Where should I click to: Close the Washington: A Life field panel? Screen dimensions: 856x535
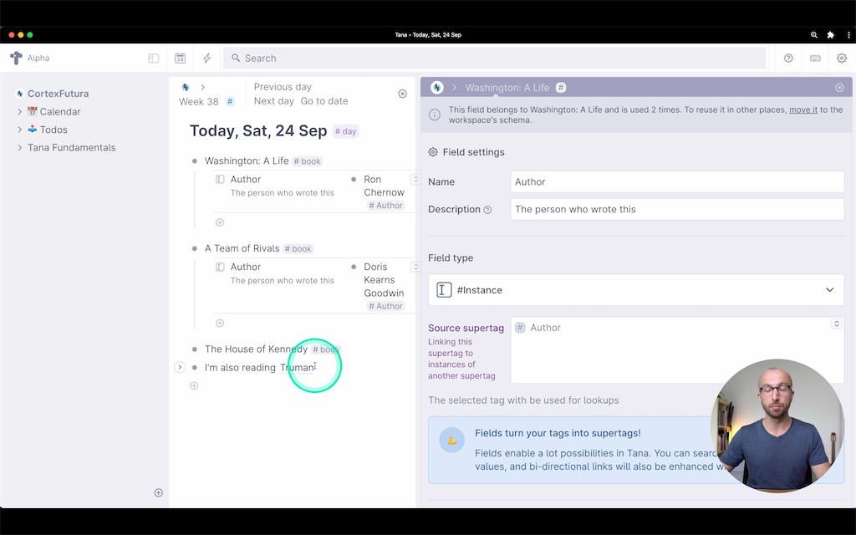click(839, 87)
